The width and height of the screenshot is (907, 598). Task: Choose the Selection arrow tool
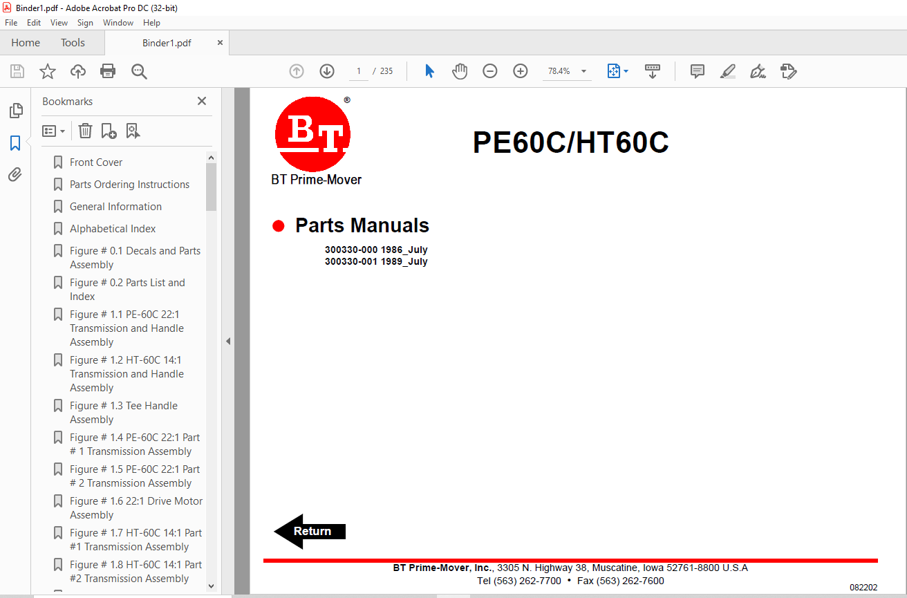[x=429, y=71]
